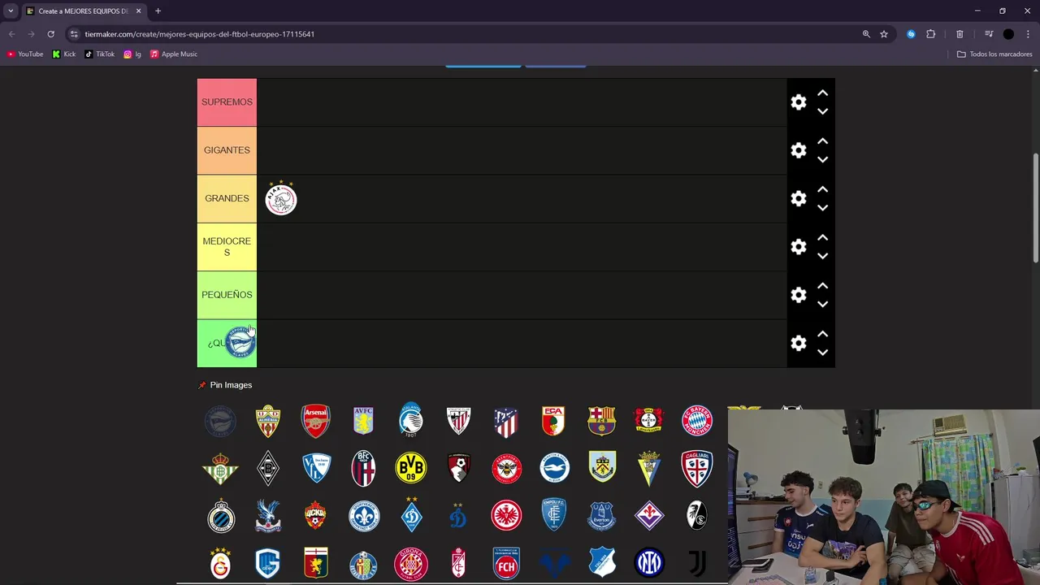The width and height of the screenshot is (1040, 585).
Task: Choose the Empoli F.C. crest
Action: coord(553,514)
